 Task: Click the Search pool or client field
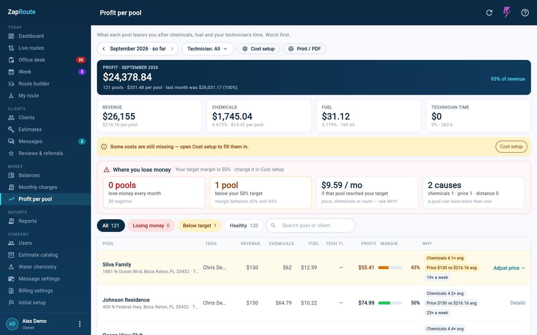[x=311, y=225]
